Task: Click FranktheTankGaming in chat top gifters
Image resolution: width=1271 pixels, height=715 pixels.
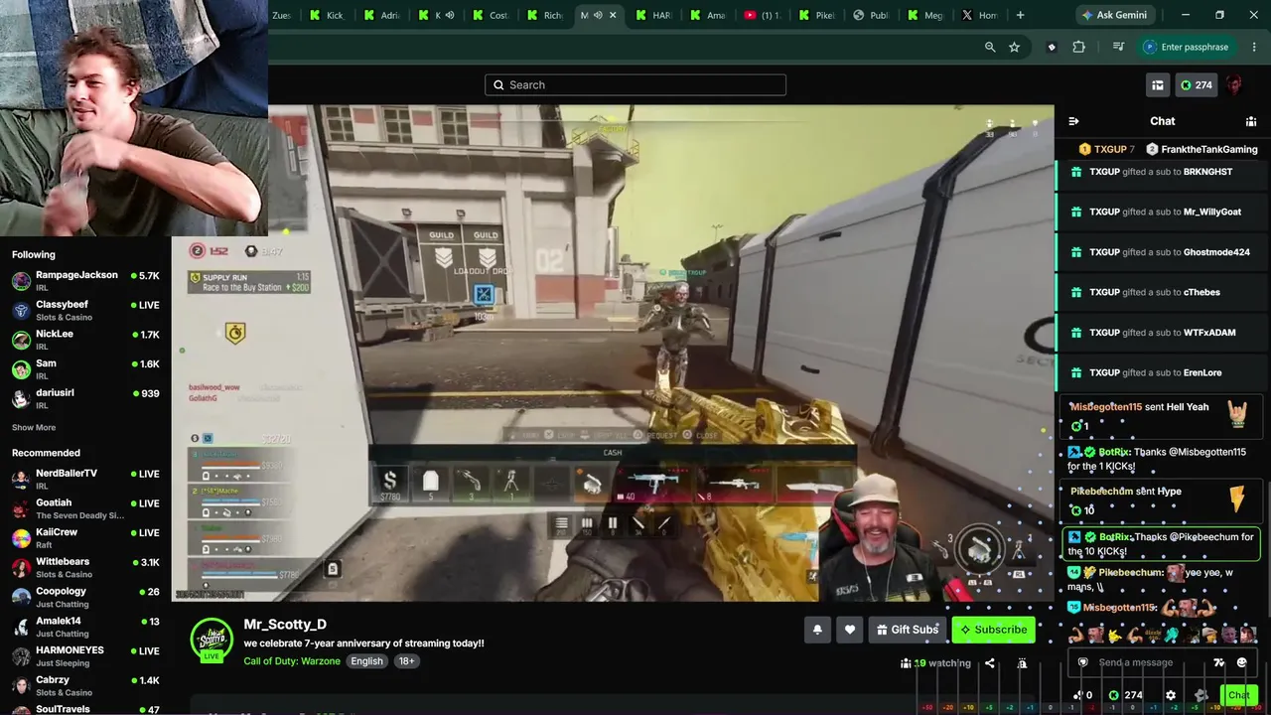Action: [1201, 149]
